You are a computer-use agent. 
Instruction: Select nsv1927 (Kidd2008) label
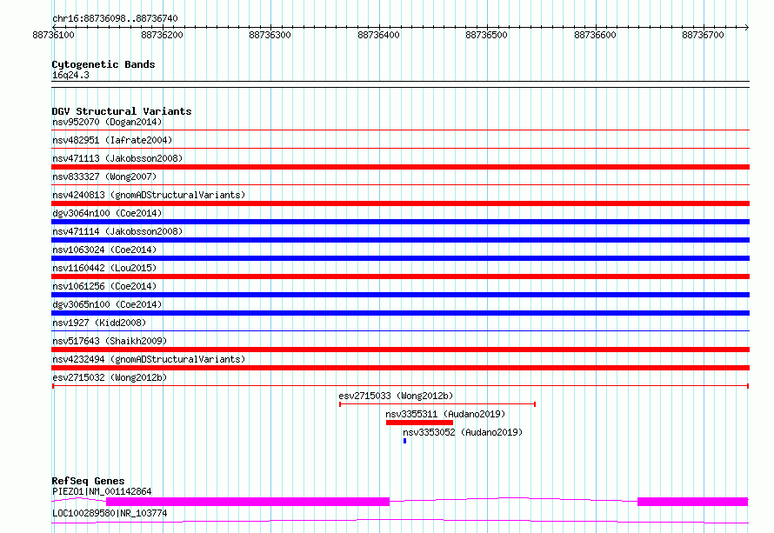99,323
